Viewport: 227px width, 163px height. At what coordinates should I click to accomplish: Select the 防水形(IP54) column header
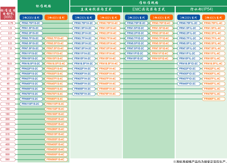pyautogui.click(x=201, y=9)
